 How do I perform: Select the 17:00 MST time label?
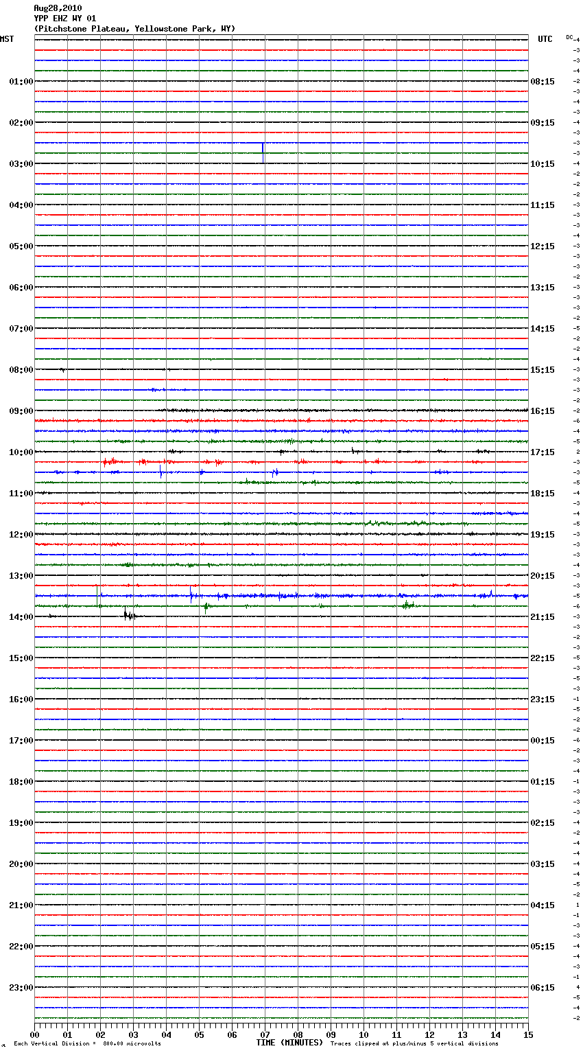pos(21,741)
